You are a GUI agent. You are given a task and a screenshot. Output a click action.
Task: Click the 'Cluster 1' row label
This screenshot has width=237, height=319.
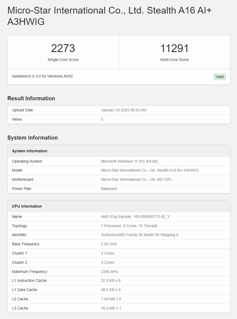point(19,253)
